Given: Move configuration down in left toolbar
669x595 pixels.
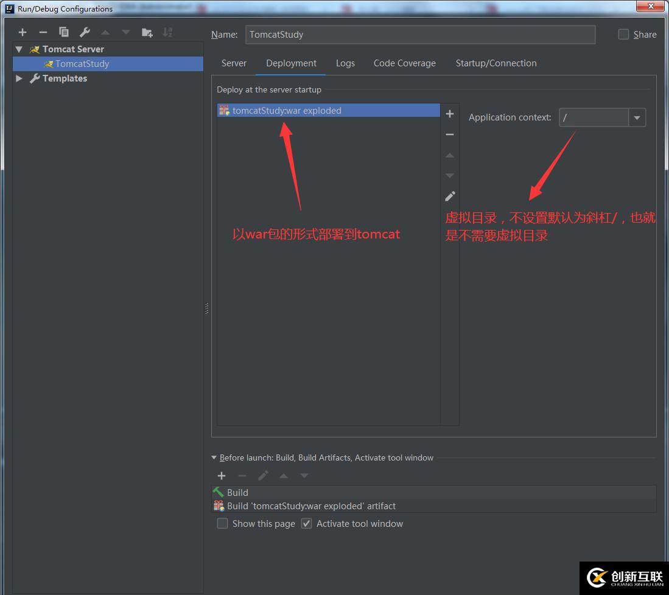Looking at the screenshot, I should [x=126, y=32].
